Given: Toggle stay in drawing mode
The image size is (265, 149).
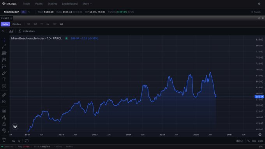Looking at the screenshot, I should coord(4,117).
